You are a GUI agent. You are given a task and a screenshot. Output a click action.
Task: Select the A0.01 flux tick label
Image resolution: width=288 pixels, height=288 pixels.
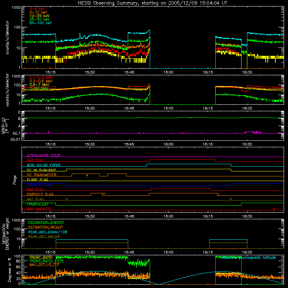point(15,140)
